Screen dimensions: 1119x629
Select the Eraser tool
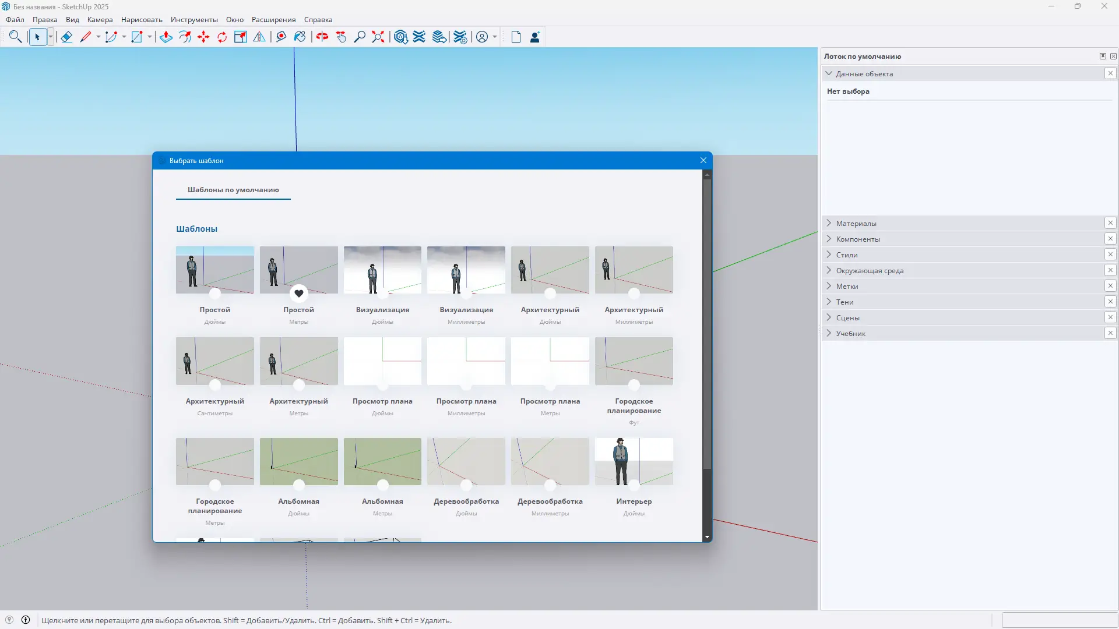point(66,37)
